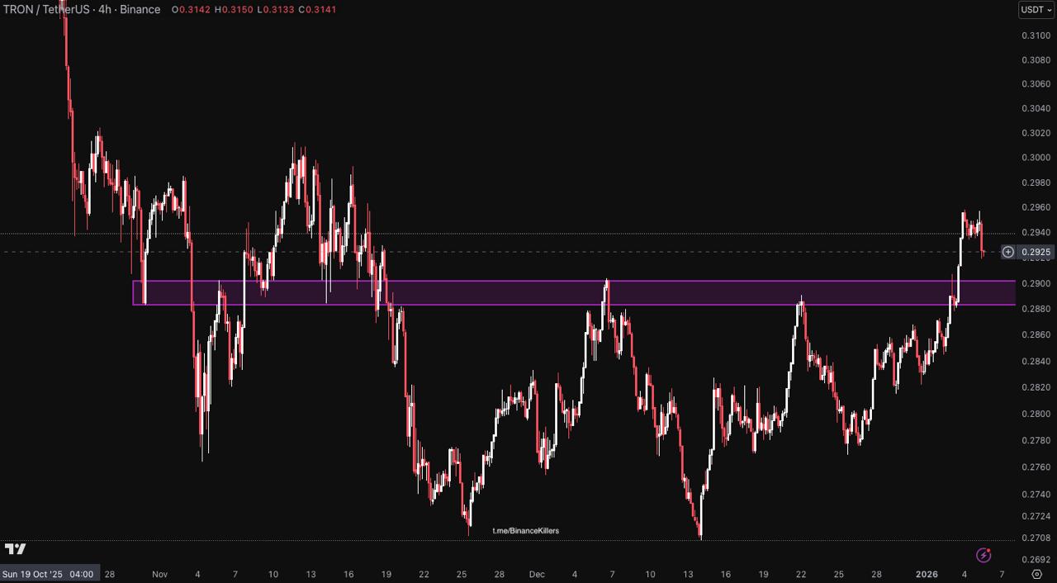Click the TRON / TetherUS symbol title
This screenshot has width=1057, height=583.
click(81, 10)
